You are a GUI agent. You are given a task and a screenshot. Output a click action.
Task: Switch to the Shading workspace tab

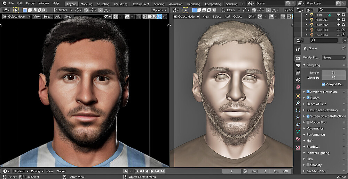(x=159, y=4)
